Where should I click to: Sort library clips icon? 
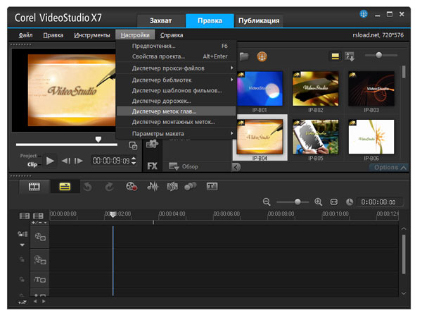[x=350, y=56]
